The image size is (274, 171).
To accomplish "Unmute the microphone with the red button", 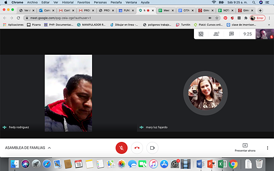I will pos(122,148).
